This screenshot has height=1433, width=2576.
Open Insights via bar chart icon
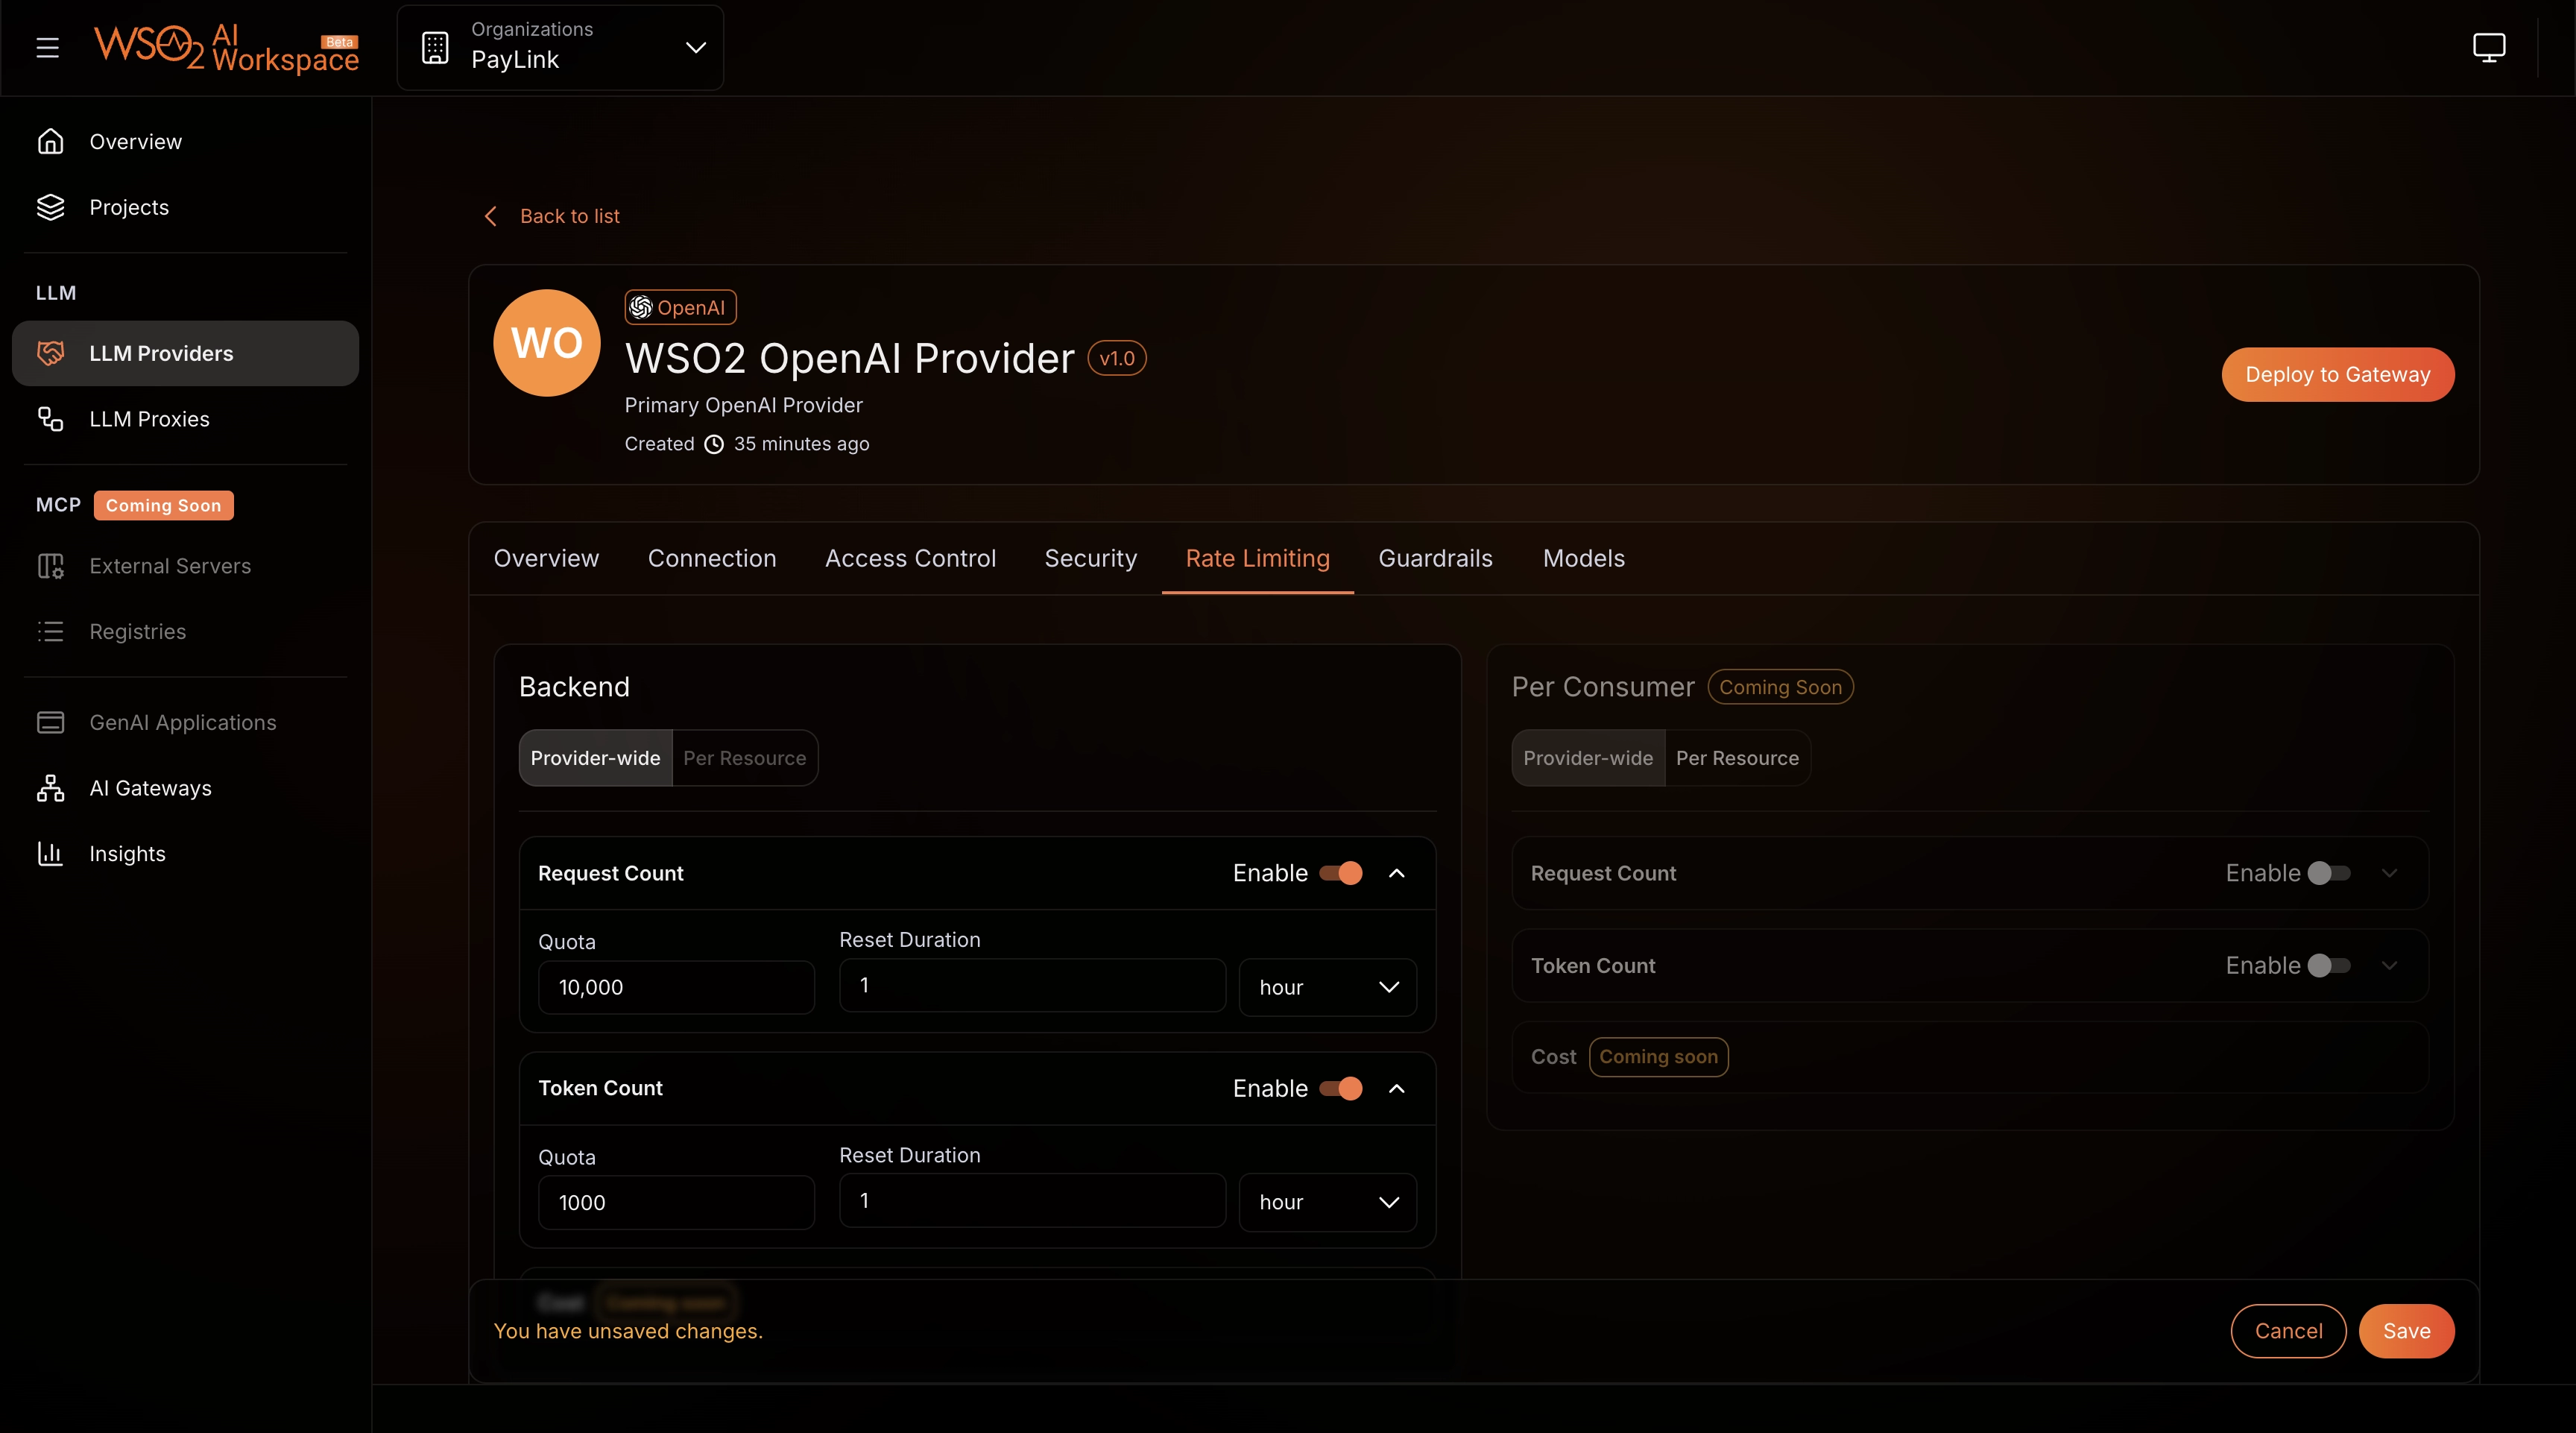coord(50,854)
